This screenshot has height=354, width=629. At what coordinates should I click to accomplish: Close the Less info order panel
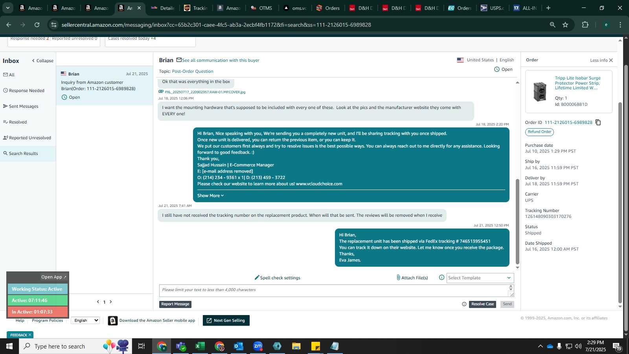click(611, 60)
